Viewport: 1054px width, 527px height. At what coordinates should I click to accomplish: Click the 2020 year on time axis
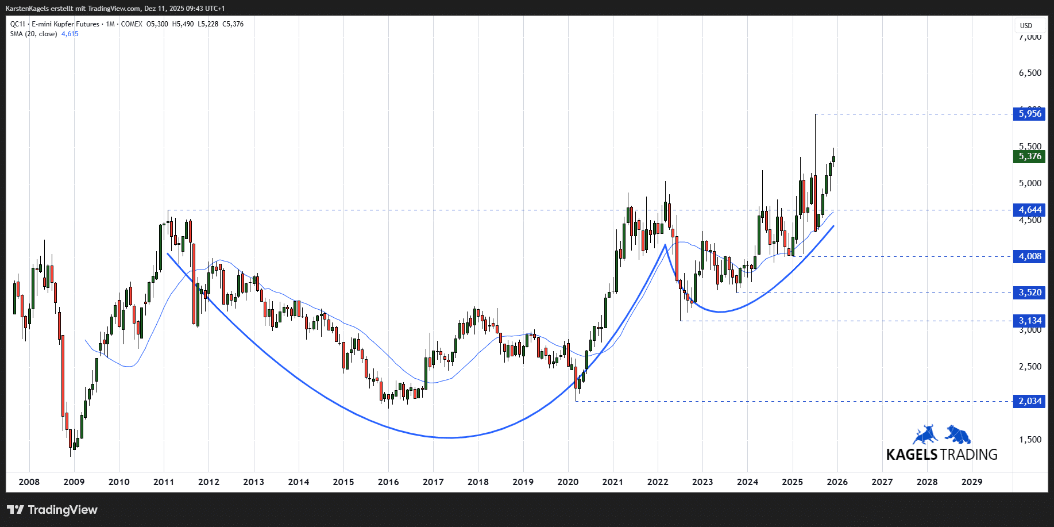(567, 482)
